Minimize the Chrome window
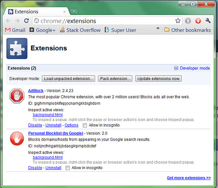This screenshot has width=218, height=188. pyautogui.click(x=183, y=4)
